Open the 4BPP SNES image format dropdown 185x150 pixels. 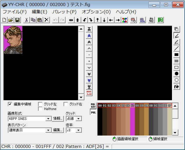[48, 119]
